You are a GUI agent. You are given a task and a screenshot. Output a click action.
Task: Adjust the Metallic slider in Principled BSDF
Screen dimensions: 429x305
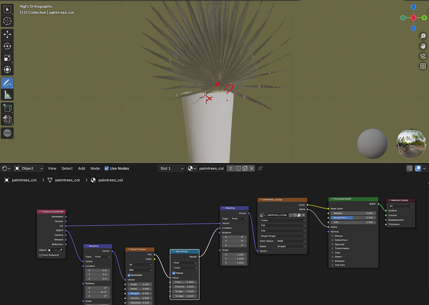(x=353, y=213)
